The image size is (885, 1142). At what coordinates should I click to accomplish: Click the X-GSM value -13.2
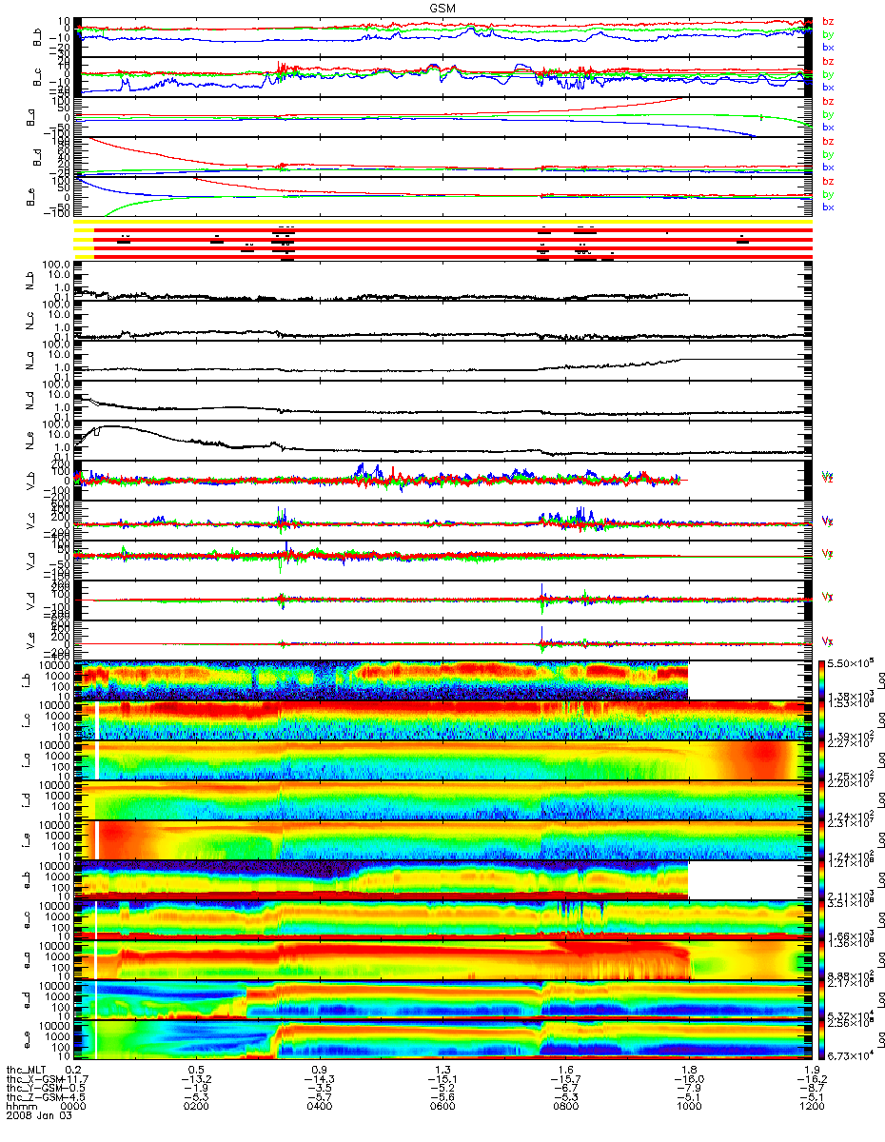coord(195,1079)
